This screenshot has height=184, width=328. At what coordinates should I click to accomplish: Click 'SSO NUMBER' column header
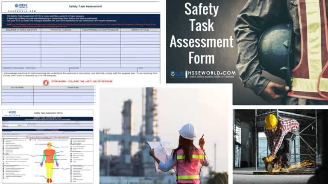coord(18,88)
